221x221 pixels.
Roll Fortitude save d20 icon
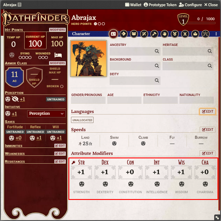pyautogui.click(x=12, y=138)
